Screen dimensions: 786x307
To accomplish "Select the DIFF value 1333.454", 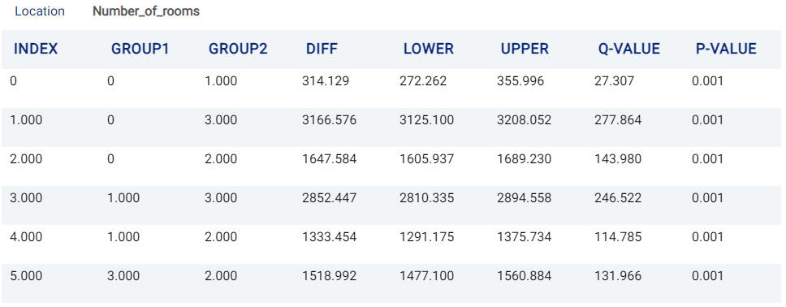I will 330,237.
